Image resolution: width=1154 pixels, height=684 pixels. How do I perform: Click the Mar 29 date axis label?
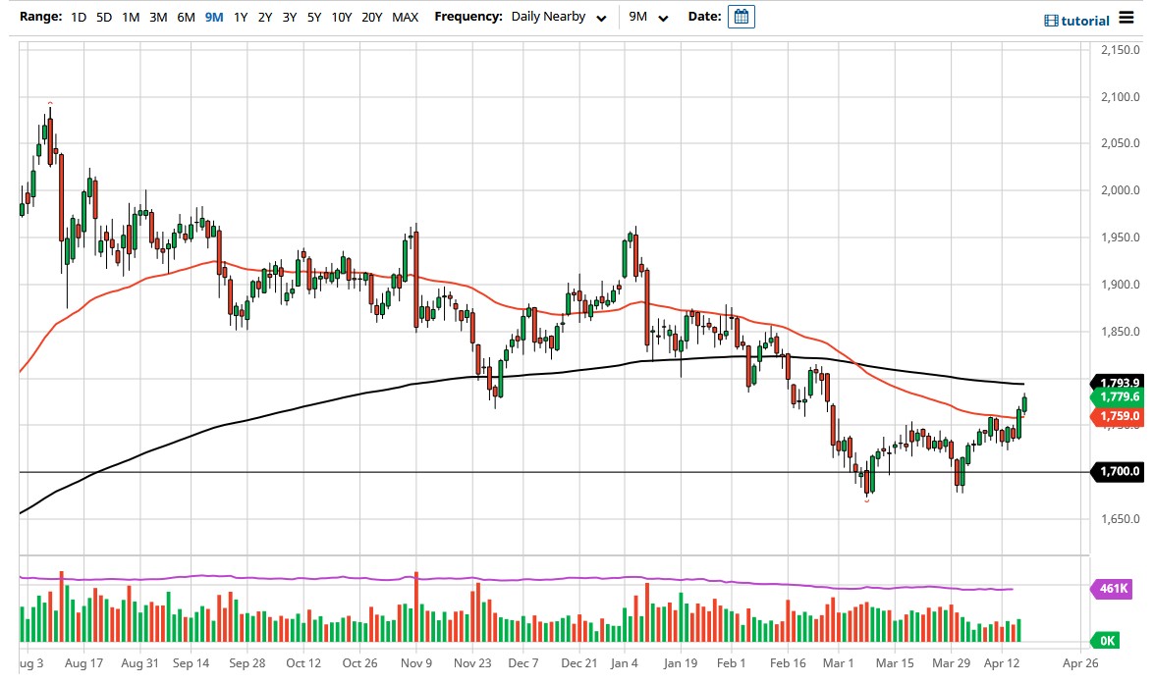click(x=951, y=663)
